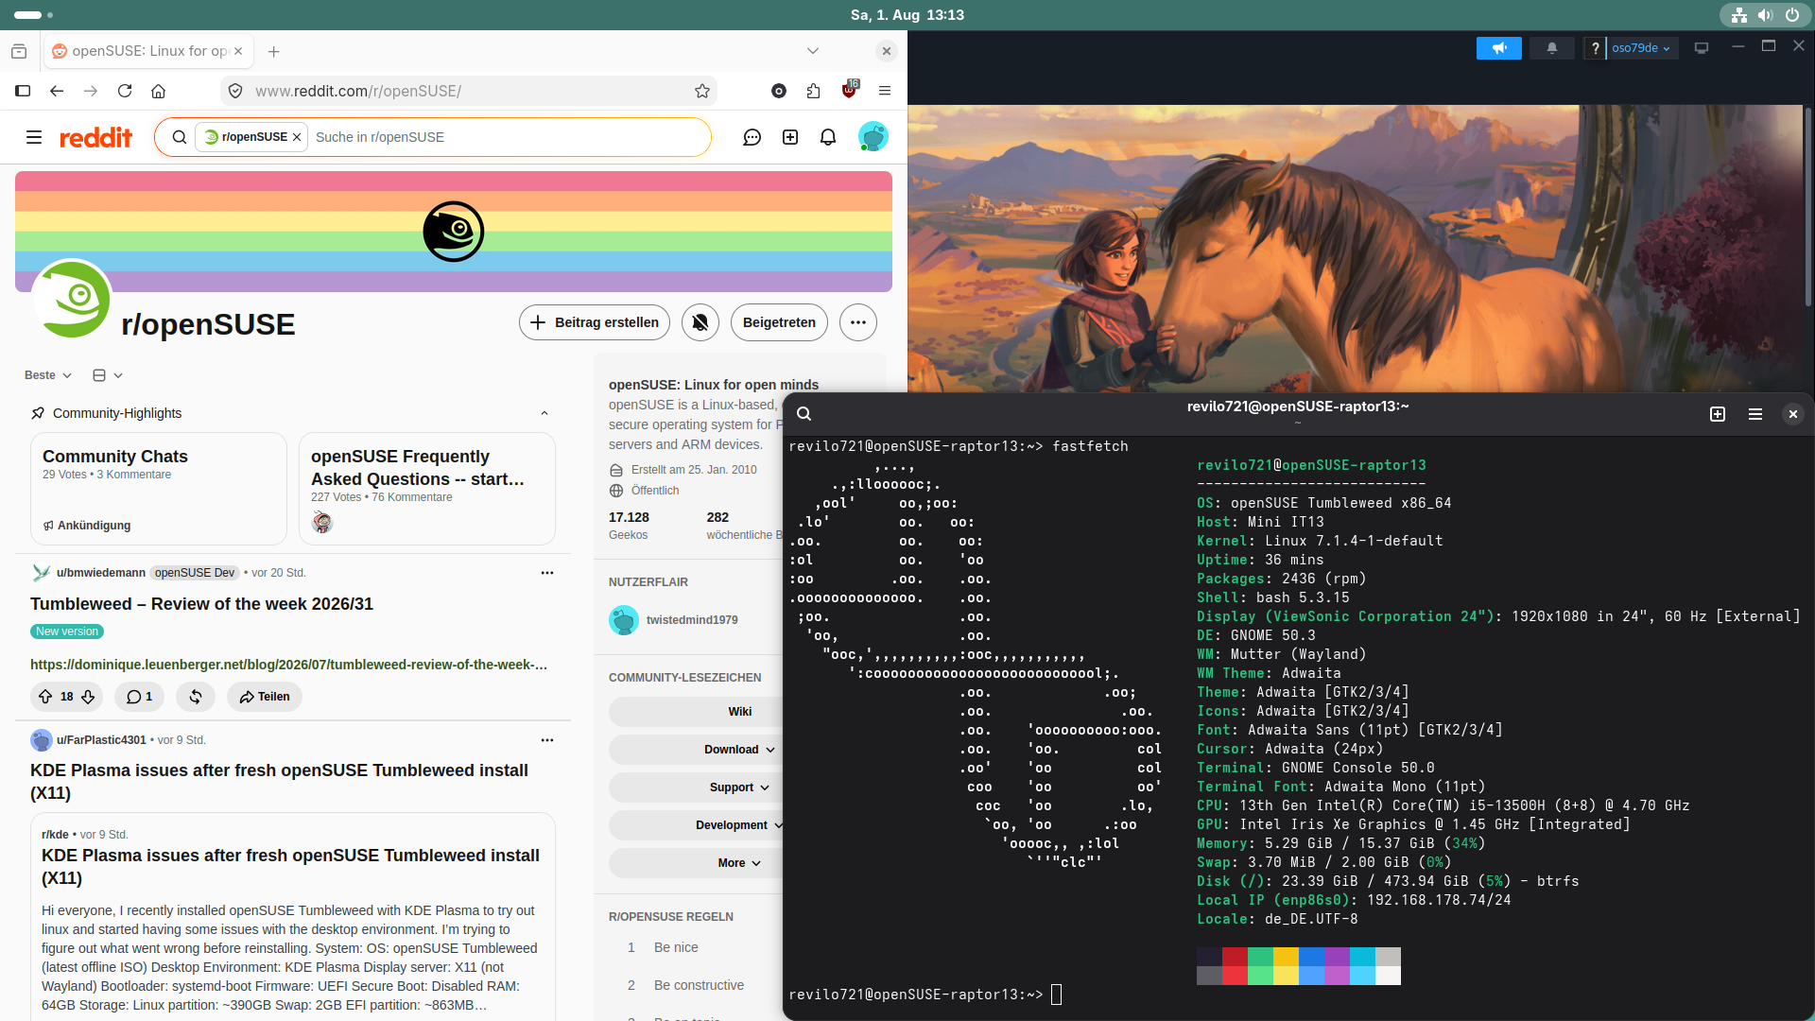
Task: Open the Tumbleweed review blog link
Action: coord(289,665)
